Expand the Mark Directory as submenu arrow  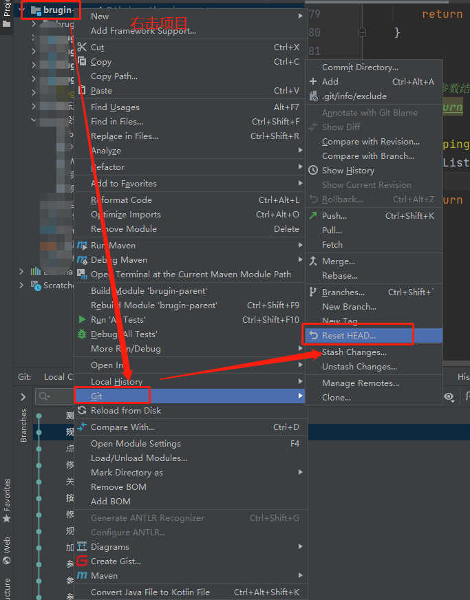point(301,472)
